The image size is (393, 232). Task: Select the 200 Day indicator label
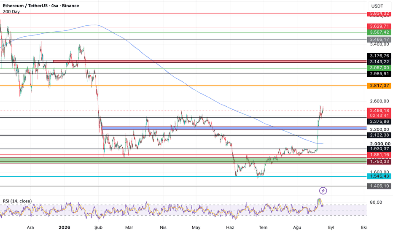(x=11, y=11)
